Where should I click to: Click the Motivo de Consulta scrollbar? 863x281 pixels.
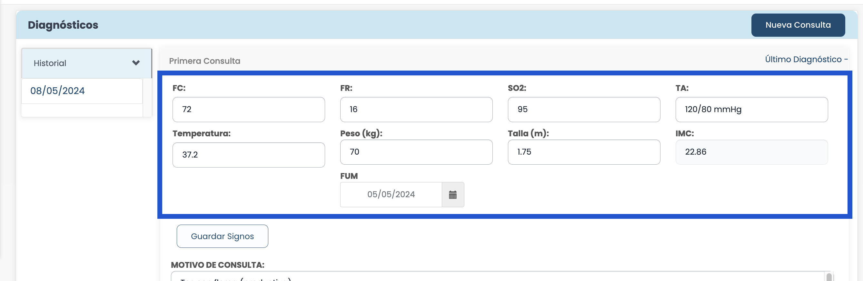(x=829, y=276)
